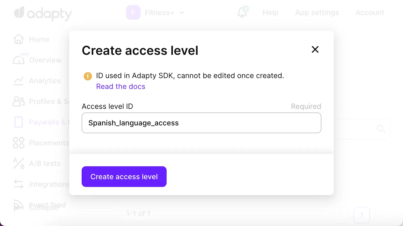Click the yellow warning info icon
The image size is (403, 226).
[88, 76]
